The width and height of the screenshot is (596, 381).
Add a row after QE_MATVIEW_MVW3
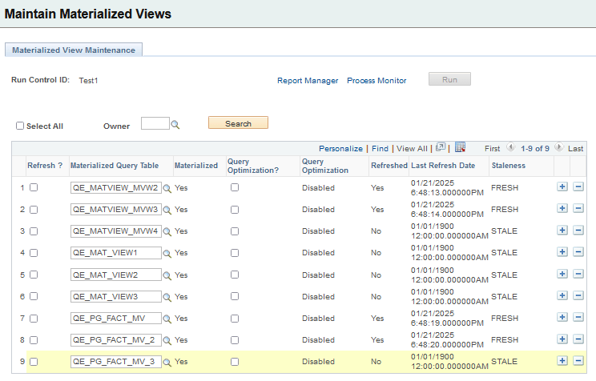click(x=562, y=208)
